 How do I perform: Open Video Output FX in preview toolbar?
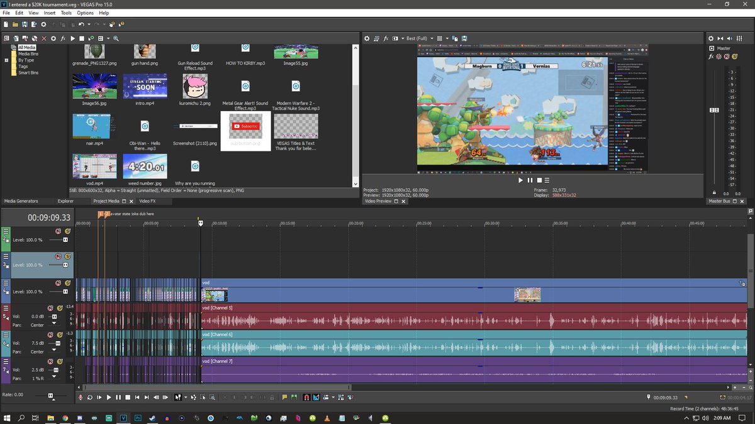point(386,38)
